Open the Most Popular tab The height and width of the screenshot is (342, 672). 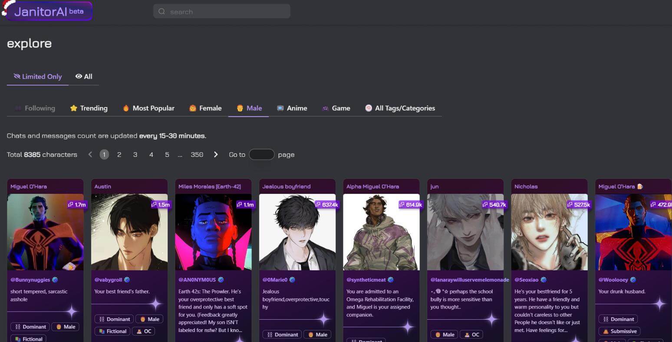[x=148, y=108]
